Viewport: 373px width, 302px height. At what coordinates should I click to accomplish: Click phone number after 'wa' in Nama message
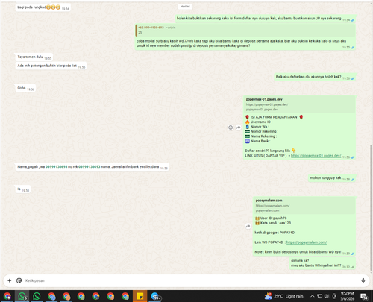(x=57, y=166)
